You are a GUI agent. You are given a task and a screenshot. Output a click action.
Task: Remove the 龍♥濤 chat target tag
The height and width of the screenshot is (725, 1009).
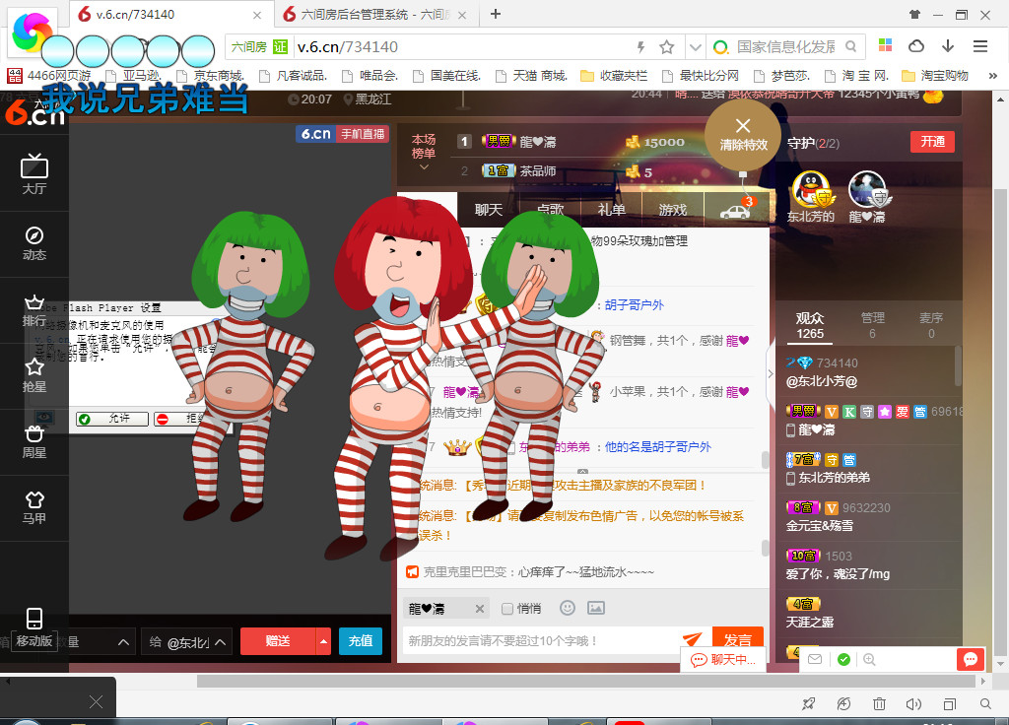pyautogui.click(x=480, y=609)
